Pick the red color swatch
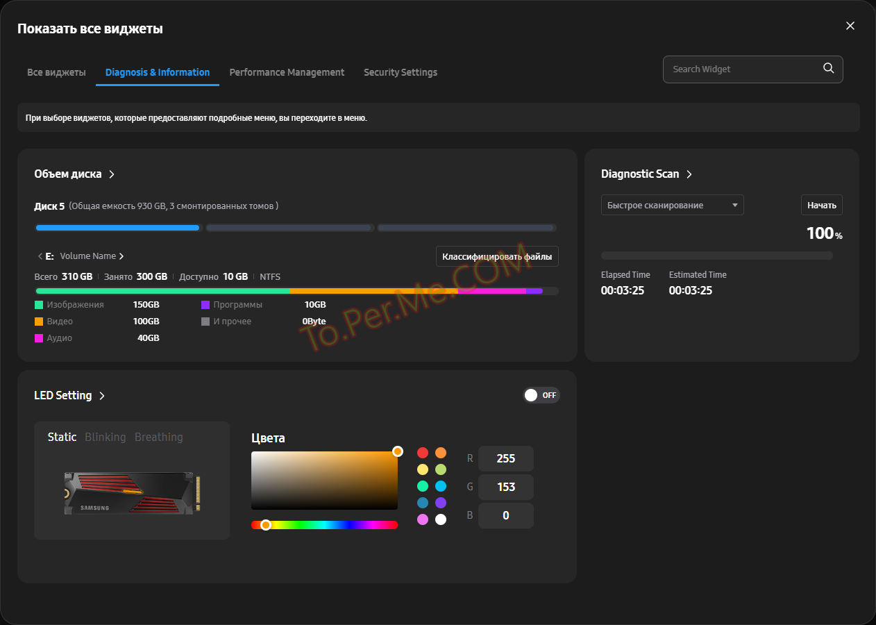 (422, 453)
